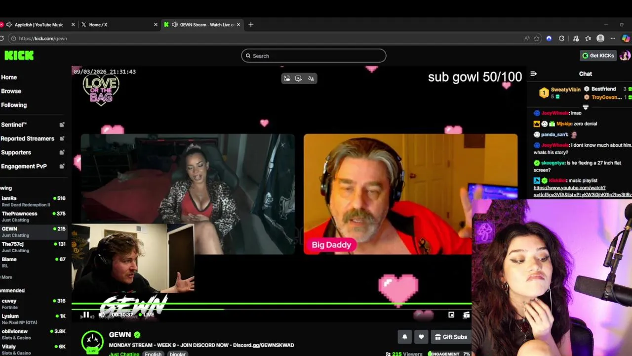Open a new browser tab
632x356 pixels.
pos(251,25)
